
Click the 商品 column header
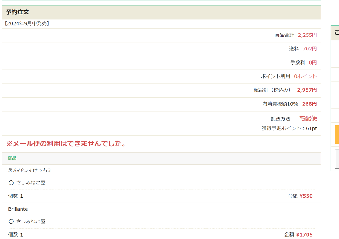(x=12, y=158)
